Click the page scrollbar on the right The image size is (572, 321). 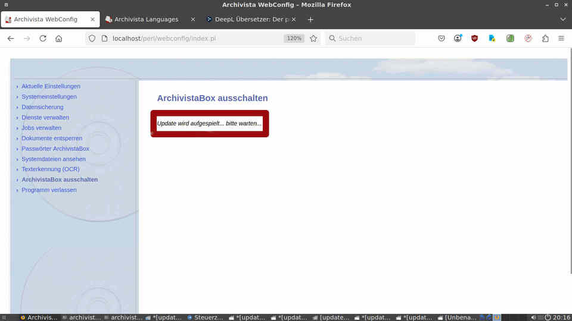pyautogui.click(x=571, y=160)
